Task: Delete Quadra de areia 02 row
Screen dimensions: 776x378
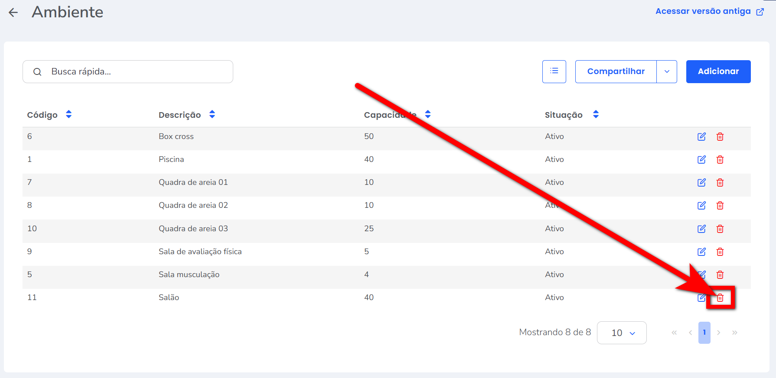Action: pyautogui.click(x=720, y=206)
